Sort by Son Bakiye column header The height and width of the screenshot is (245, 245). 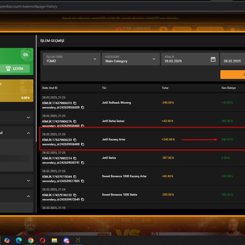coord(228,88)
